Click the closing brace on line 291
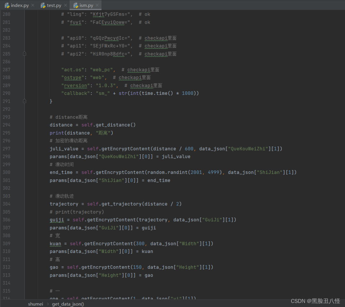 (51, 101)
